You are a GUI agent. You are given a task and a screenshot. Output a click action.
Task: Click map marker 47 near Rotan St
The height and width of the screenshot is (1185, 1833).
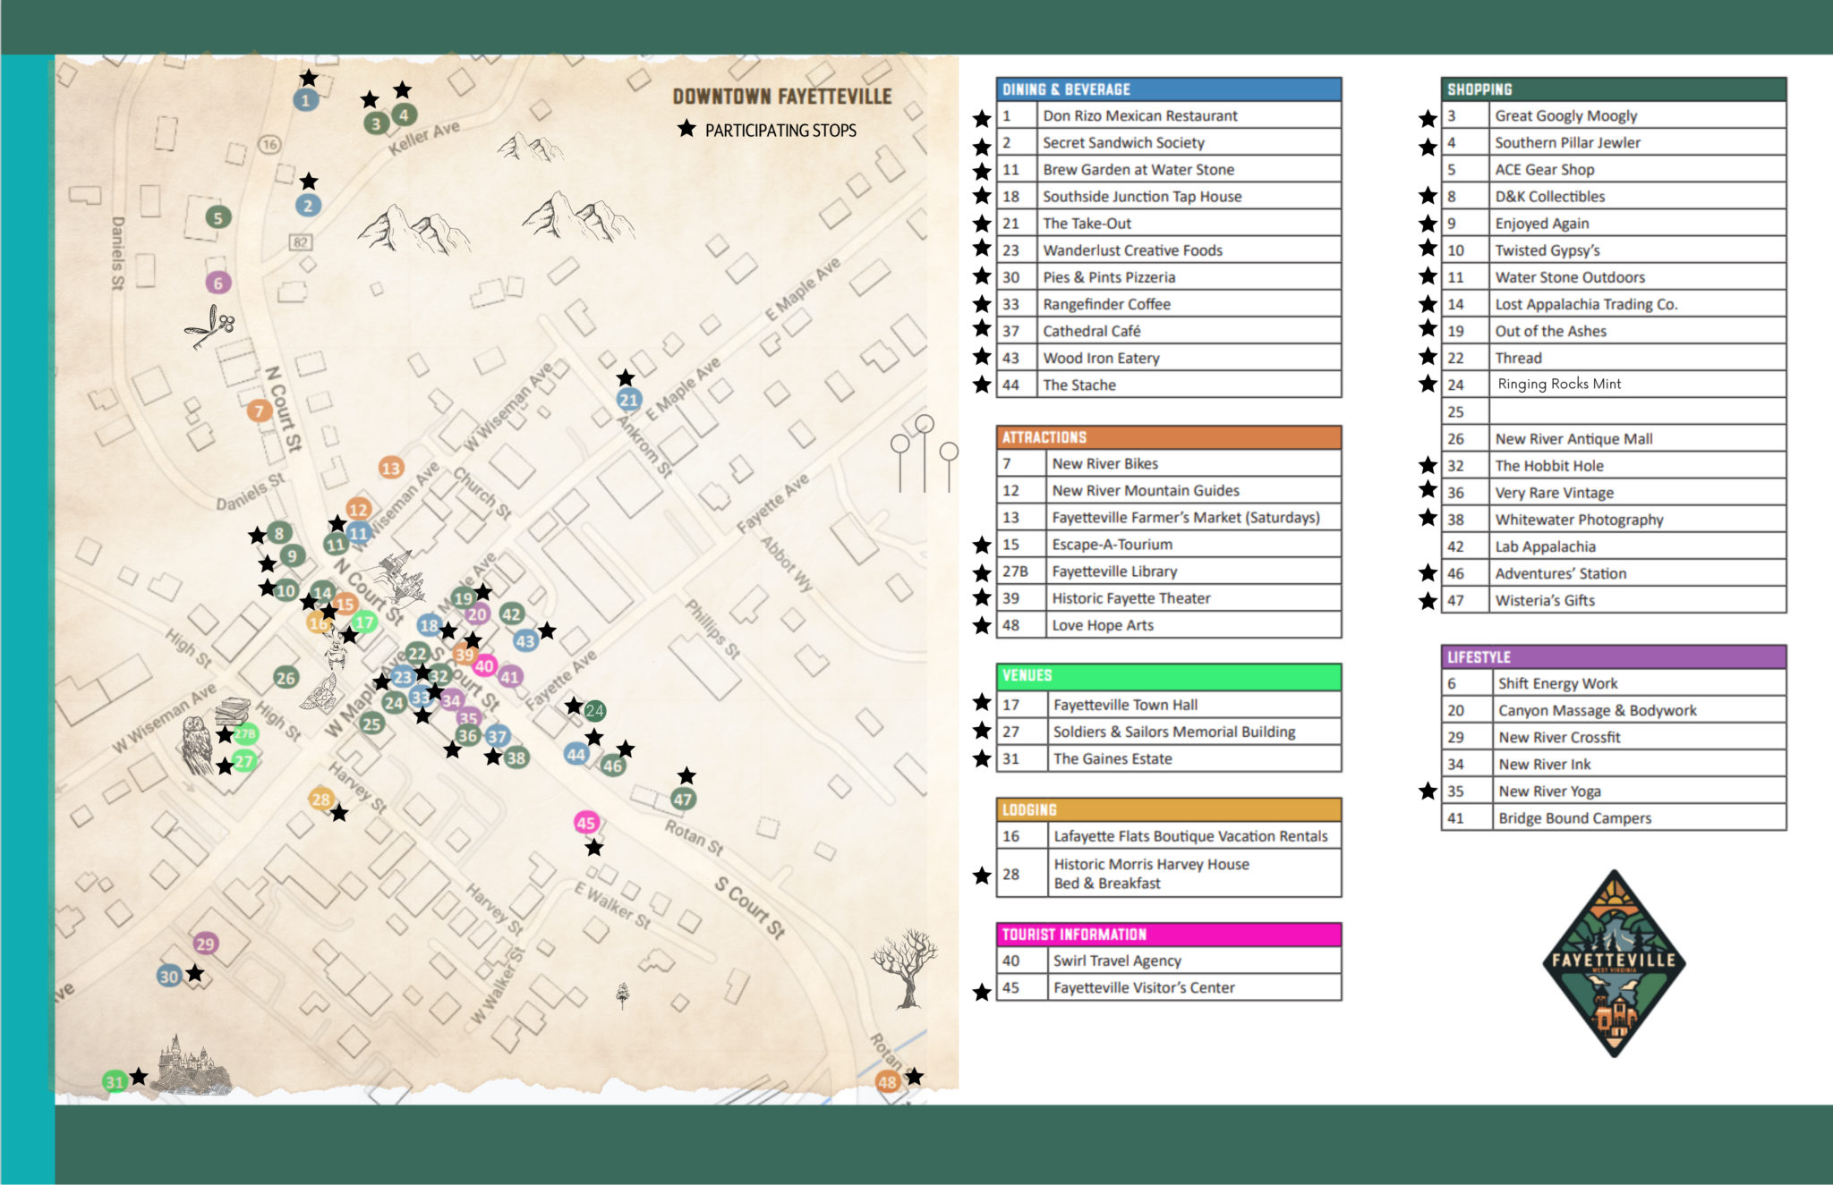coord(683,800)
